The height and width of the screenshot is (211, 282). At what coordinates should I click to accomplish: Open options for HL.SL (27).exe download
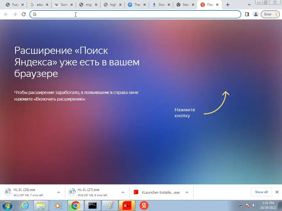(x=123, y=192)
